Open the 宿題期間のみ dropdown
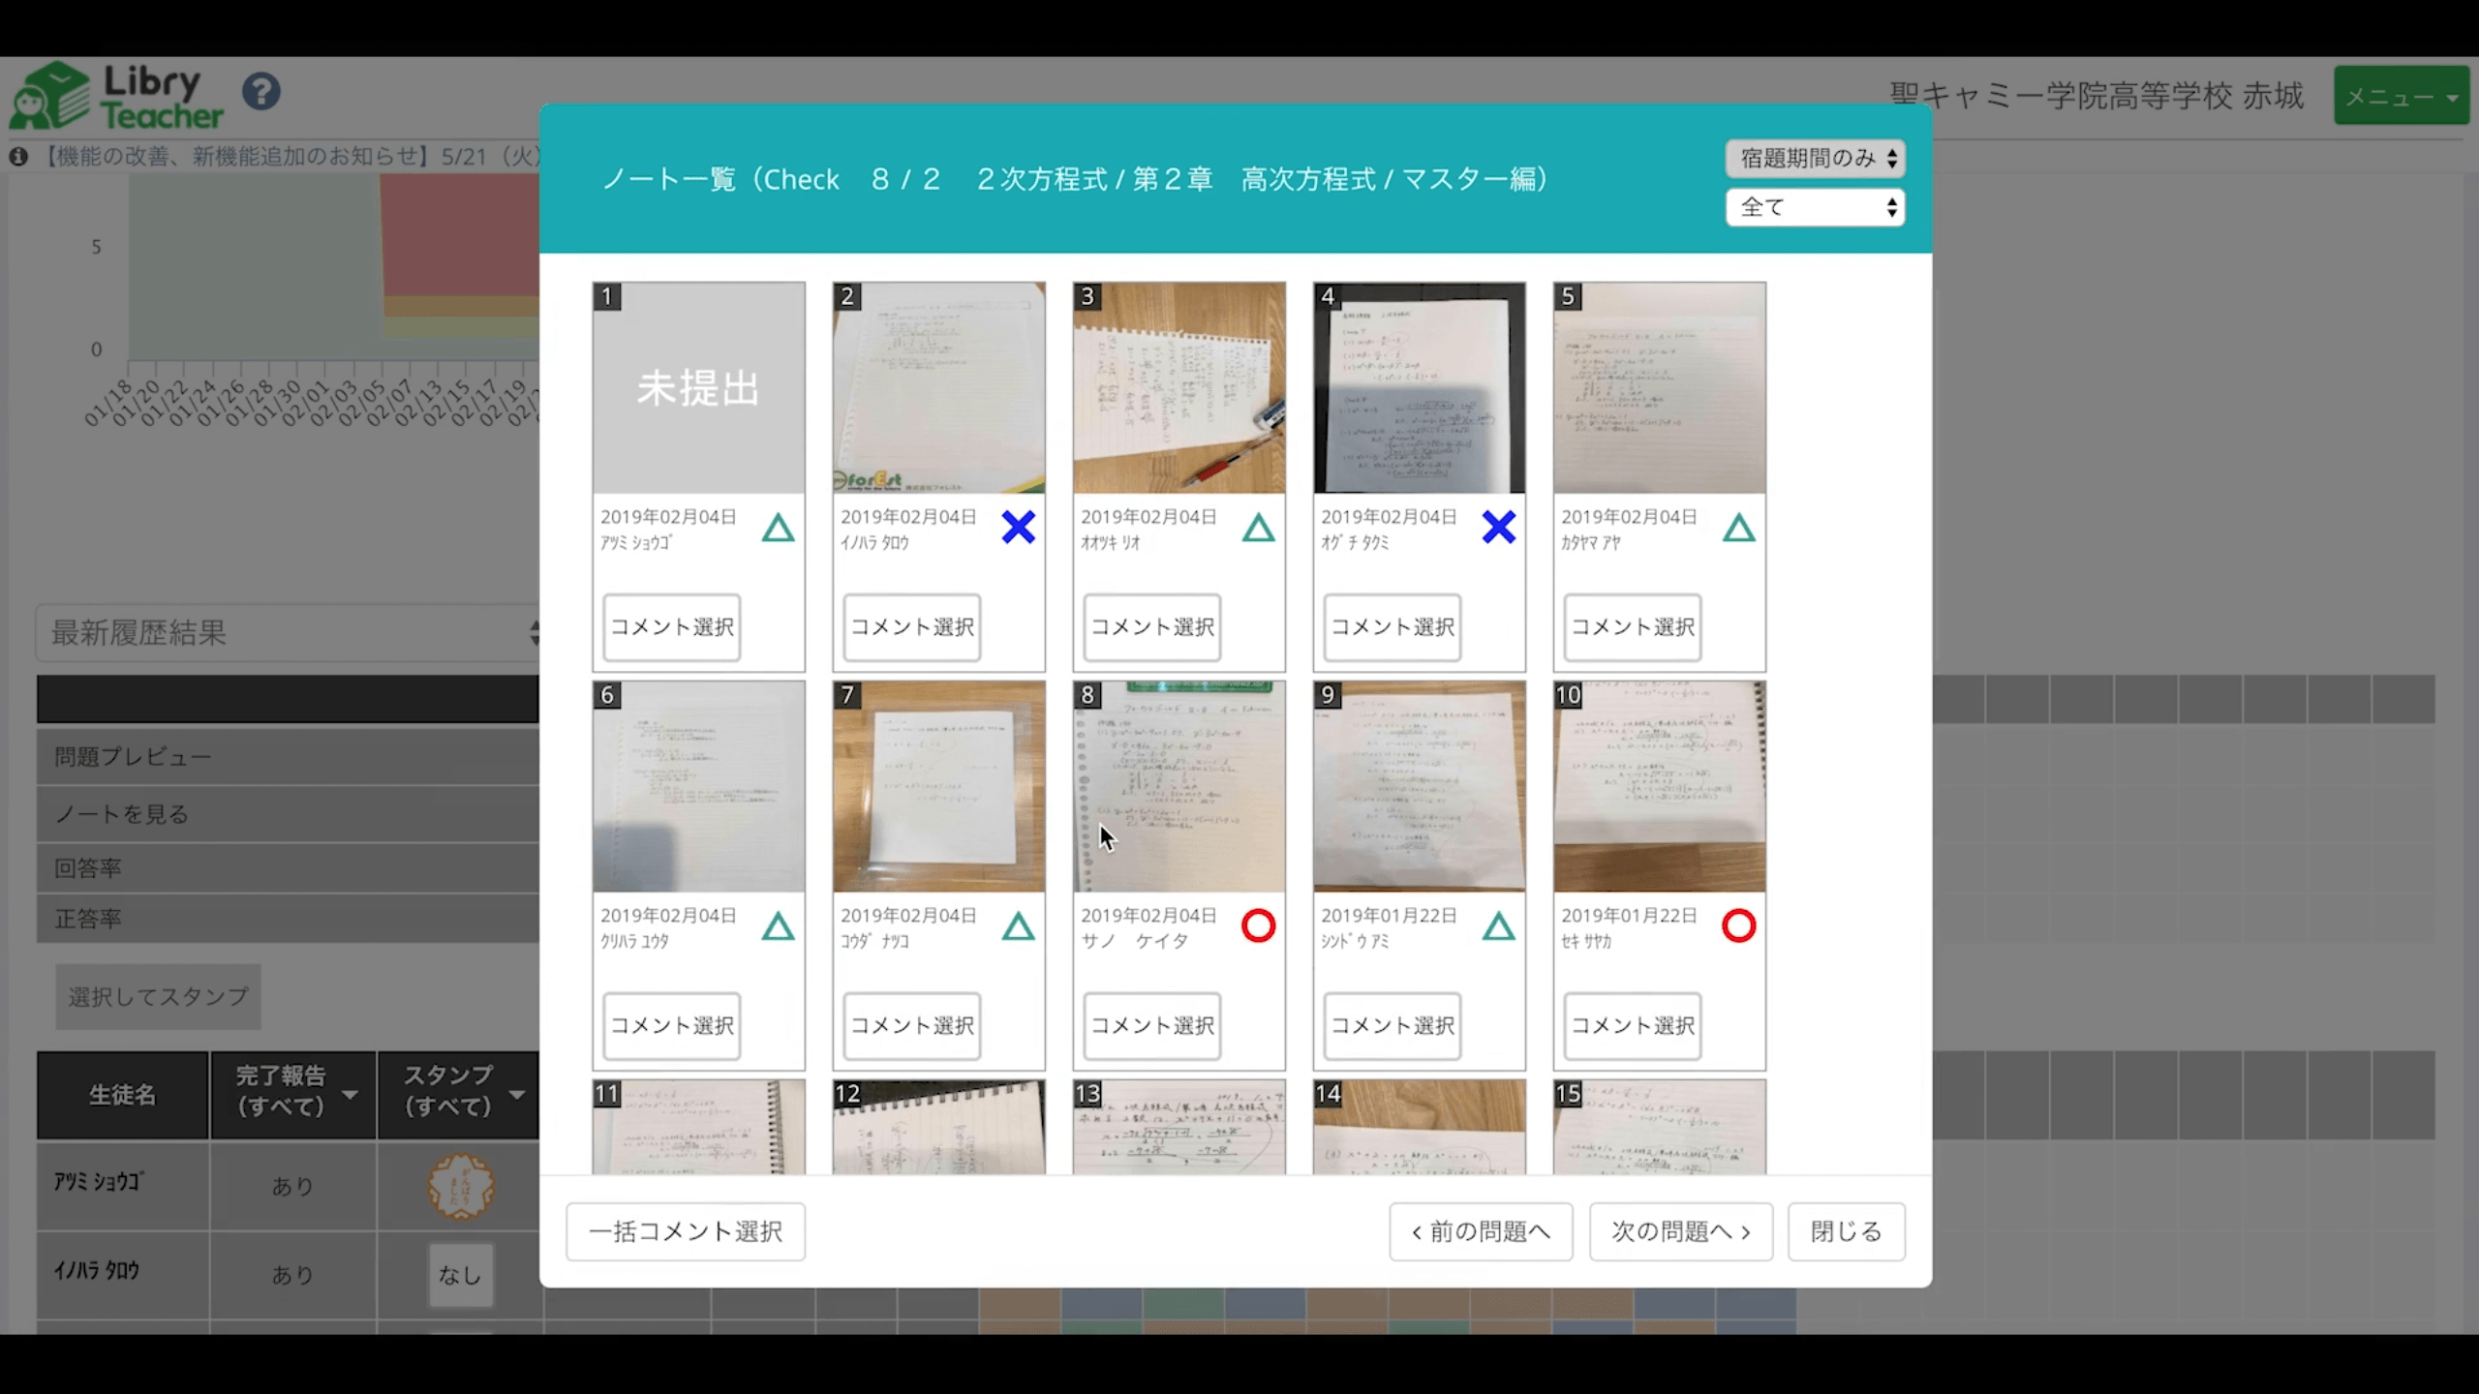 1815,159
